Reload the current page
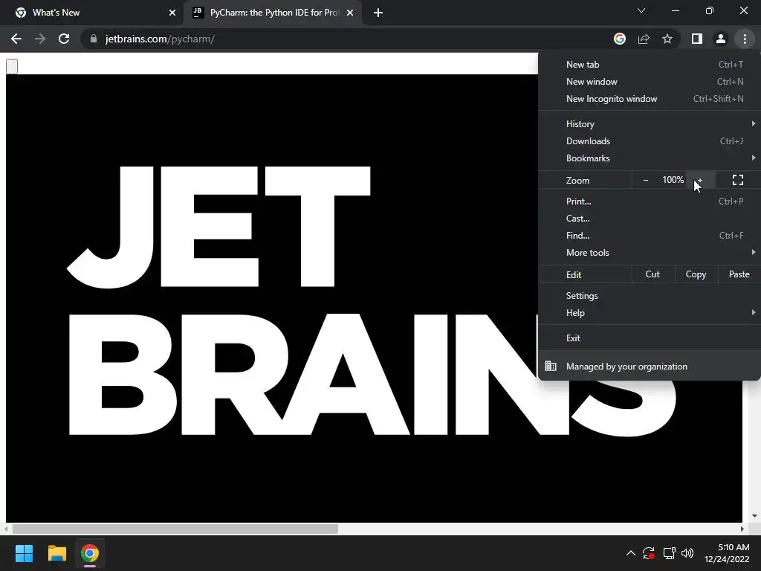761x571 pixels. pos(64,39)
